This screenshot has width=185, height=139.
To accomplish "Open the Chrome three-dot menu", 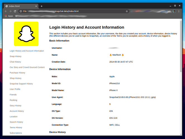I will click(x=179, y=11).
